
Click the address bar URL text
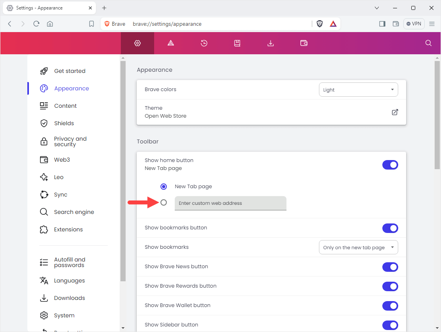pos(167,24)
